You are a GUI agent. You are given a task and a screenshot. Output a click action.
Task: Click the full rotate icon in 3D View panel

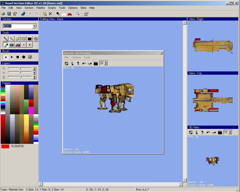pyautogui.click(x=191, y=132)
